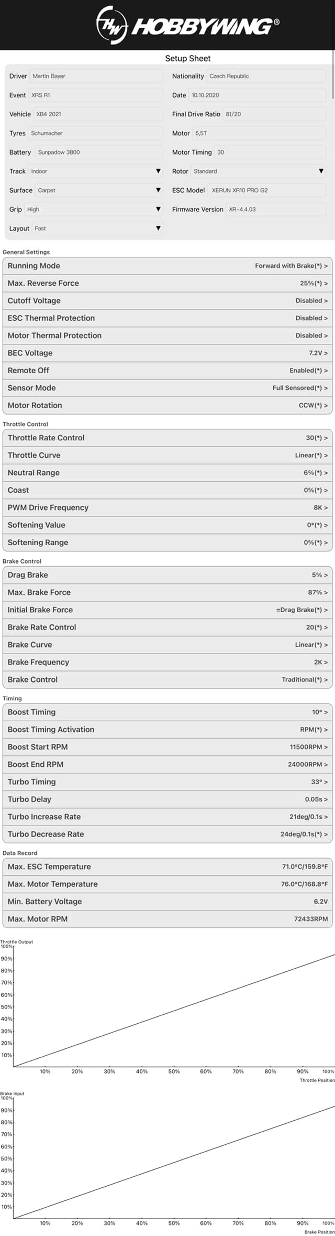335x1236 pixels.
Task: Open the Motor Rotation setting row
Action: pyautogui.click(x=167, y=405)
